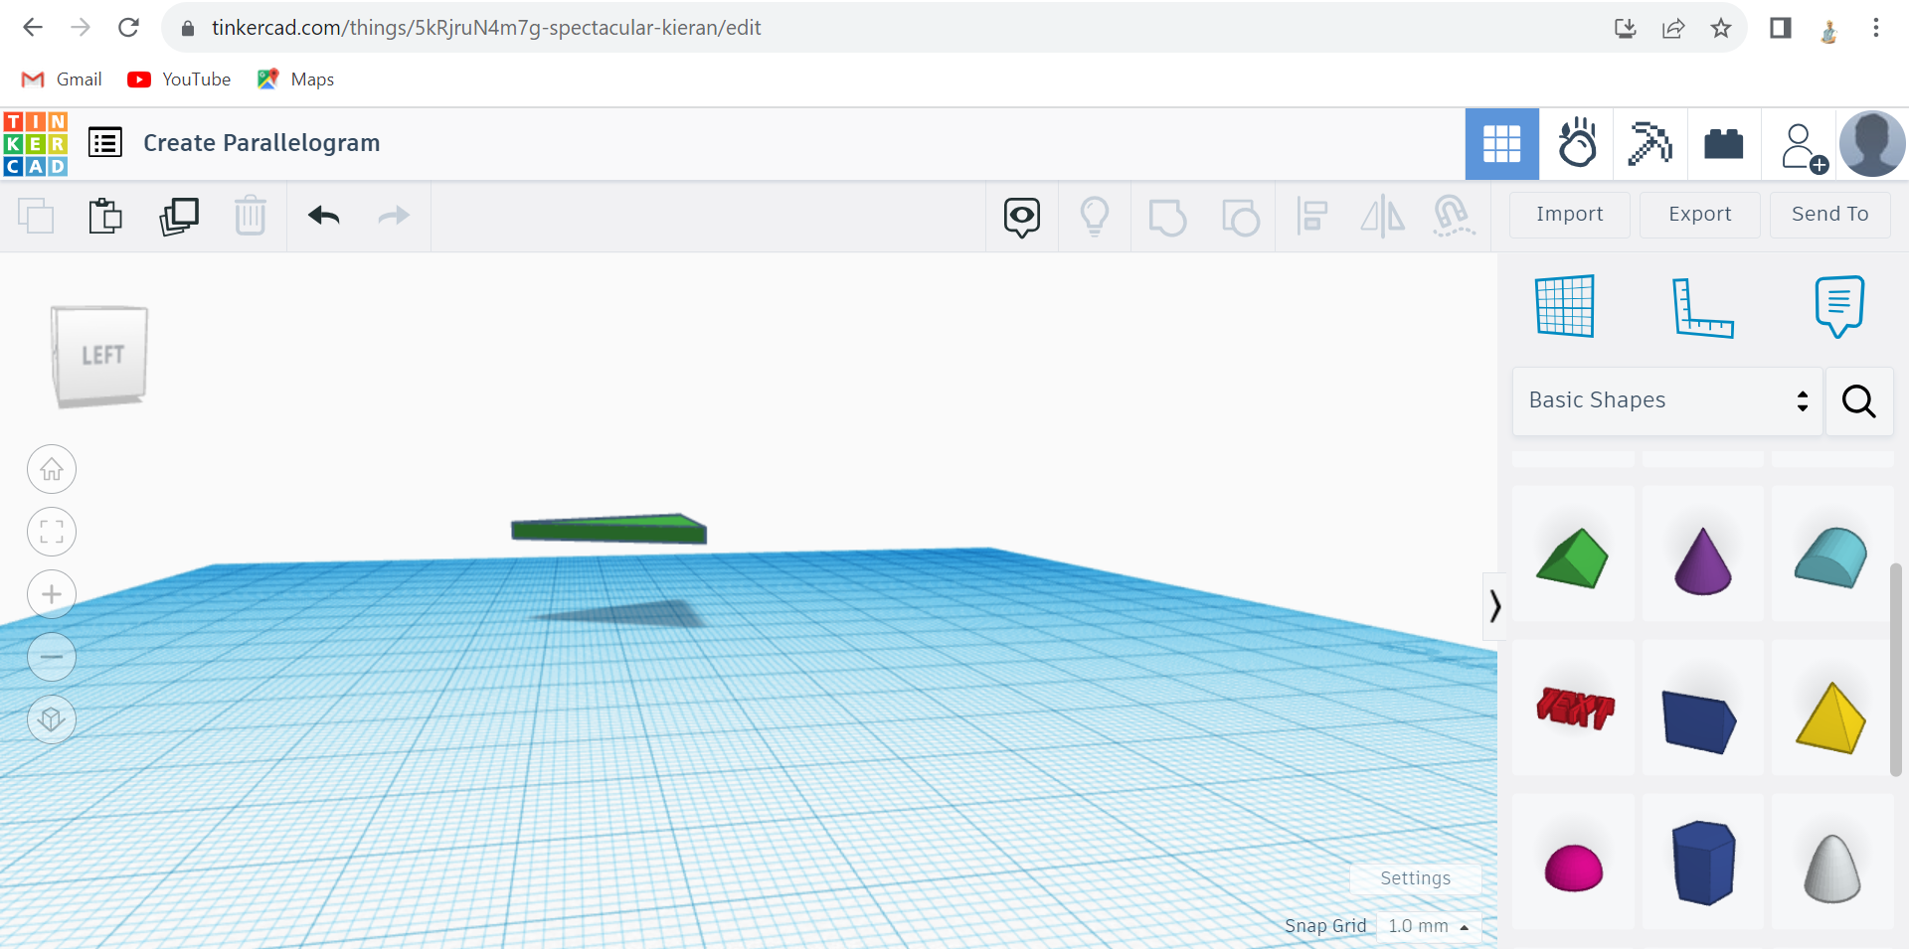Select the teal Round Roof shape
1909x949 pixels.
pos(1832,554)
